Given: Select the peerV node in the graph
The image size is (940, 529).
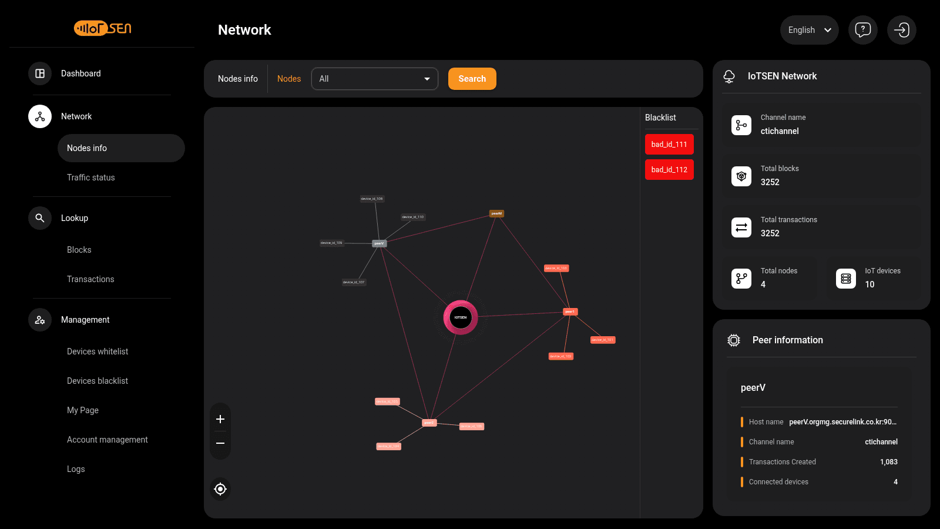Looking at the screenshot, I should pos(380,243).
